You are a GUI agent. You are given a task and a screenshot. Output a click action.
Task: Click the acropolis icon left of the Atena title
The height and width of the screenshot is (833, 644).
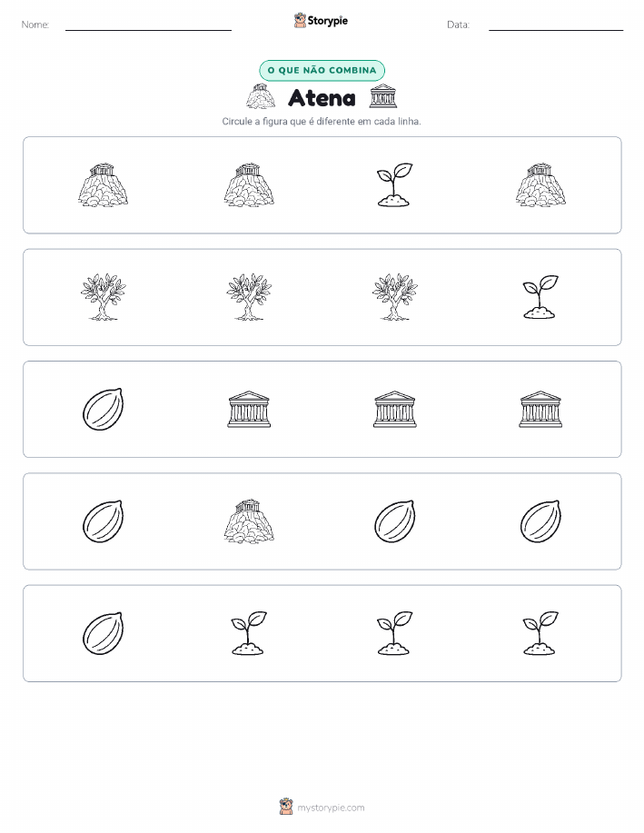coord(261,96)
